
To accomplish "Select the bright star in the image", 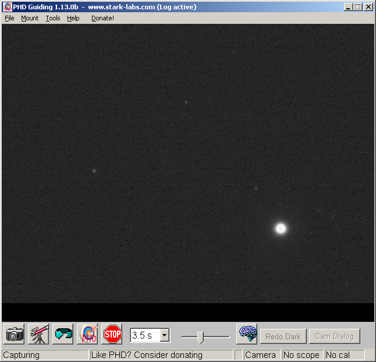I will click(281, 228).
